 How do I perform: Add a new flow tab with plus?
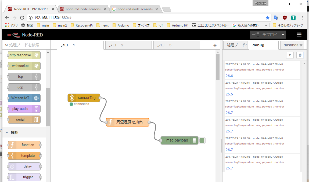point(215,45)
